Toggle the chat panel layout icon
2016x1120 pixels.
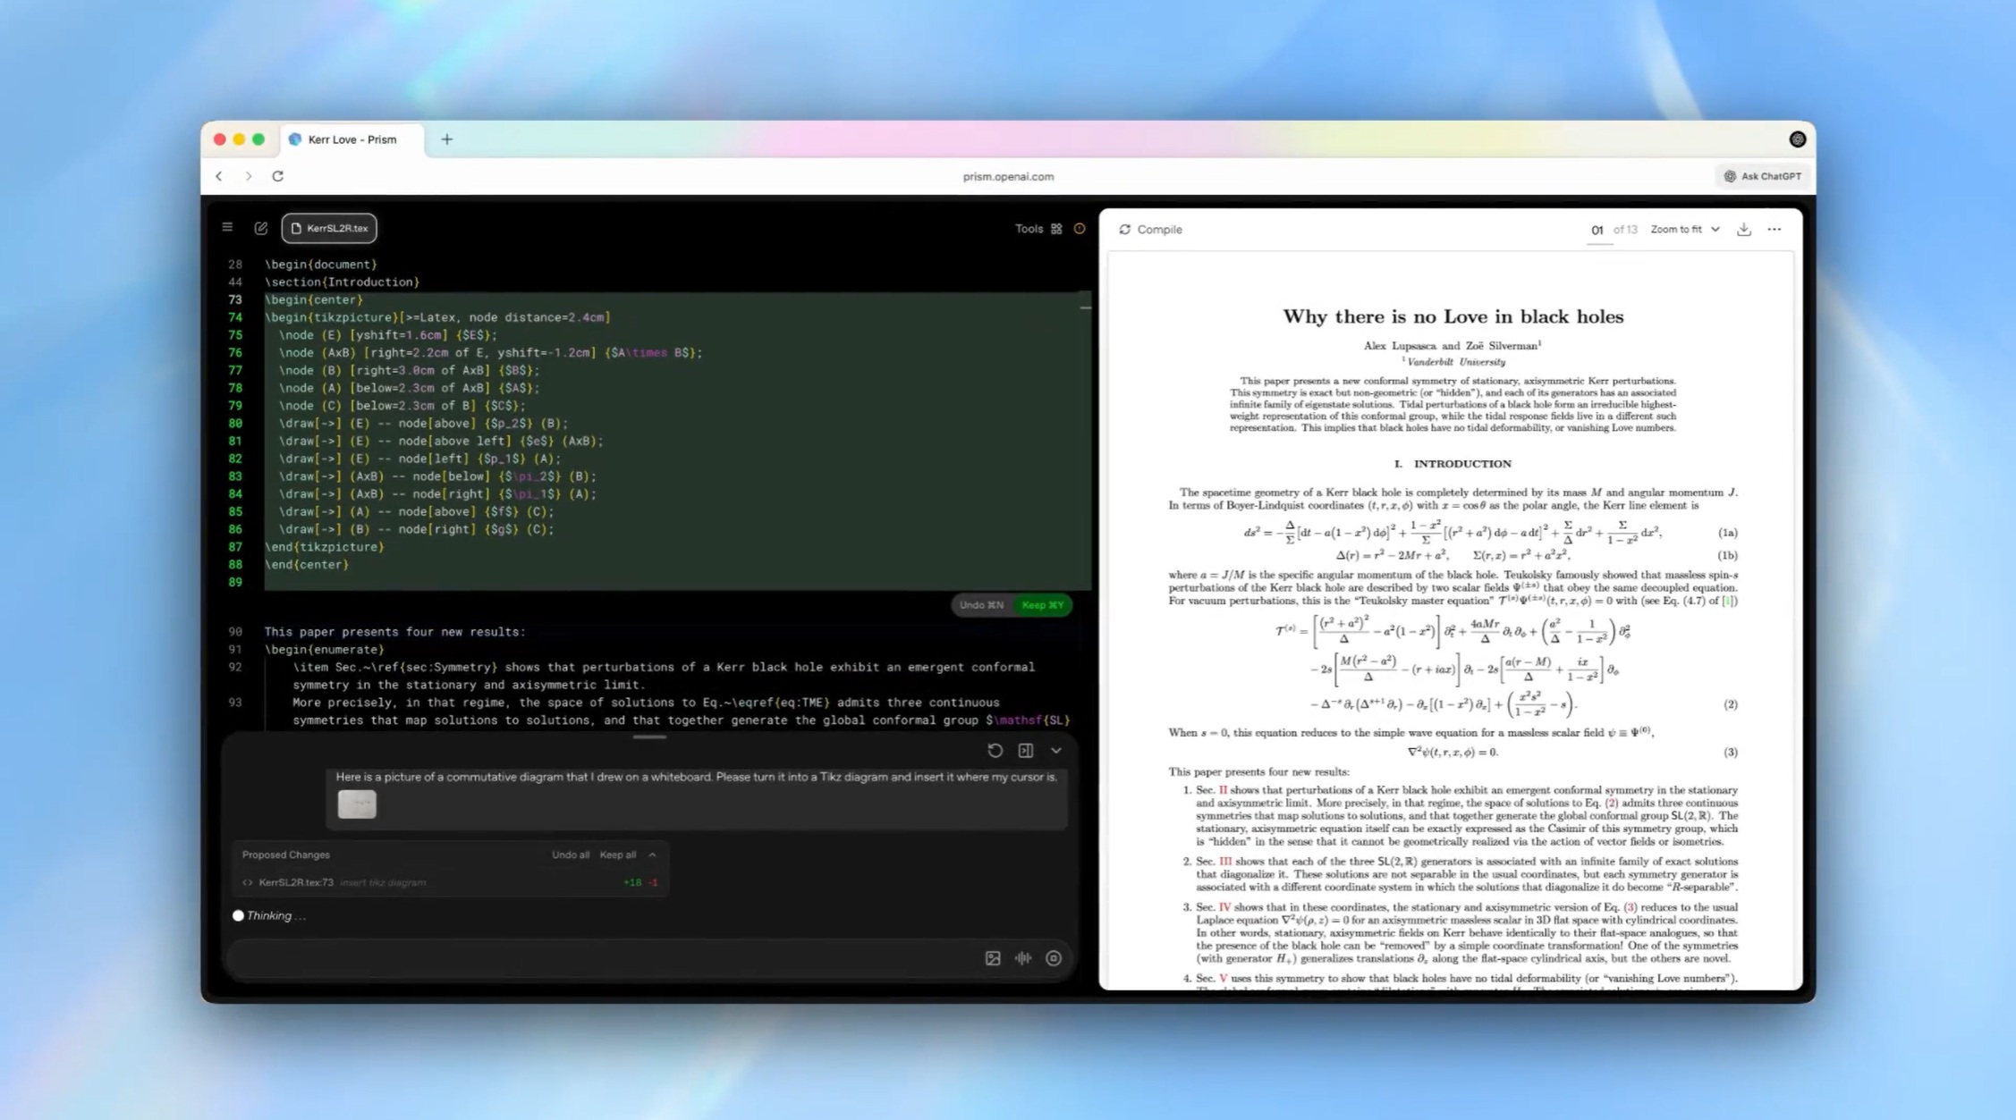[1026, 751]
